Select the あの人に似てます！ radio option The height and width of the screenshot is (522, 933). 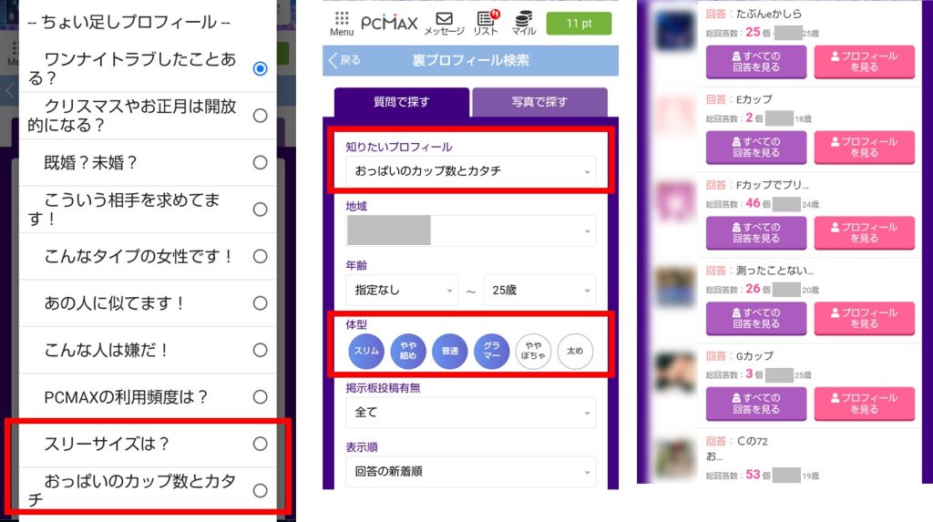(260, 303)
